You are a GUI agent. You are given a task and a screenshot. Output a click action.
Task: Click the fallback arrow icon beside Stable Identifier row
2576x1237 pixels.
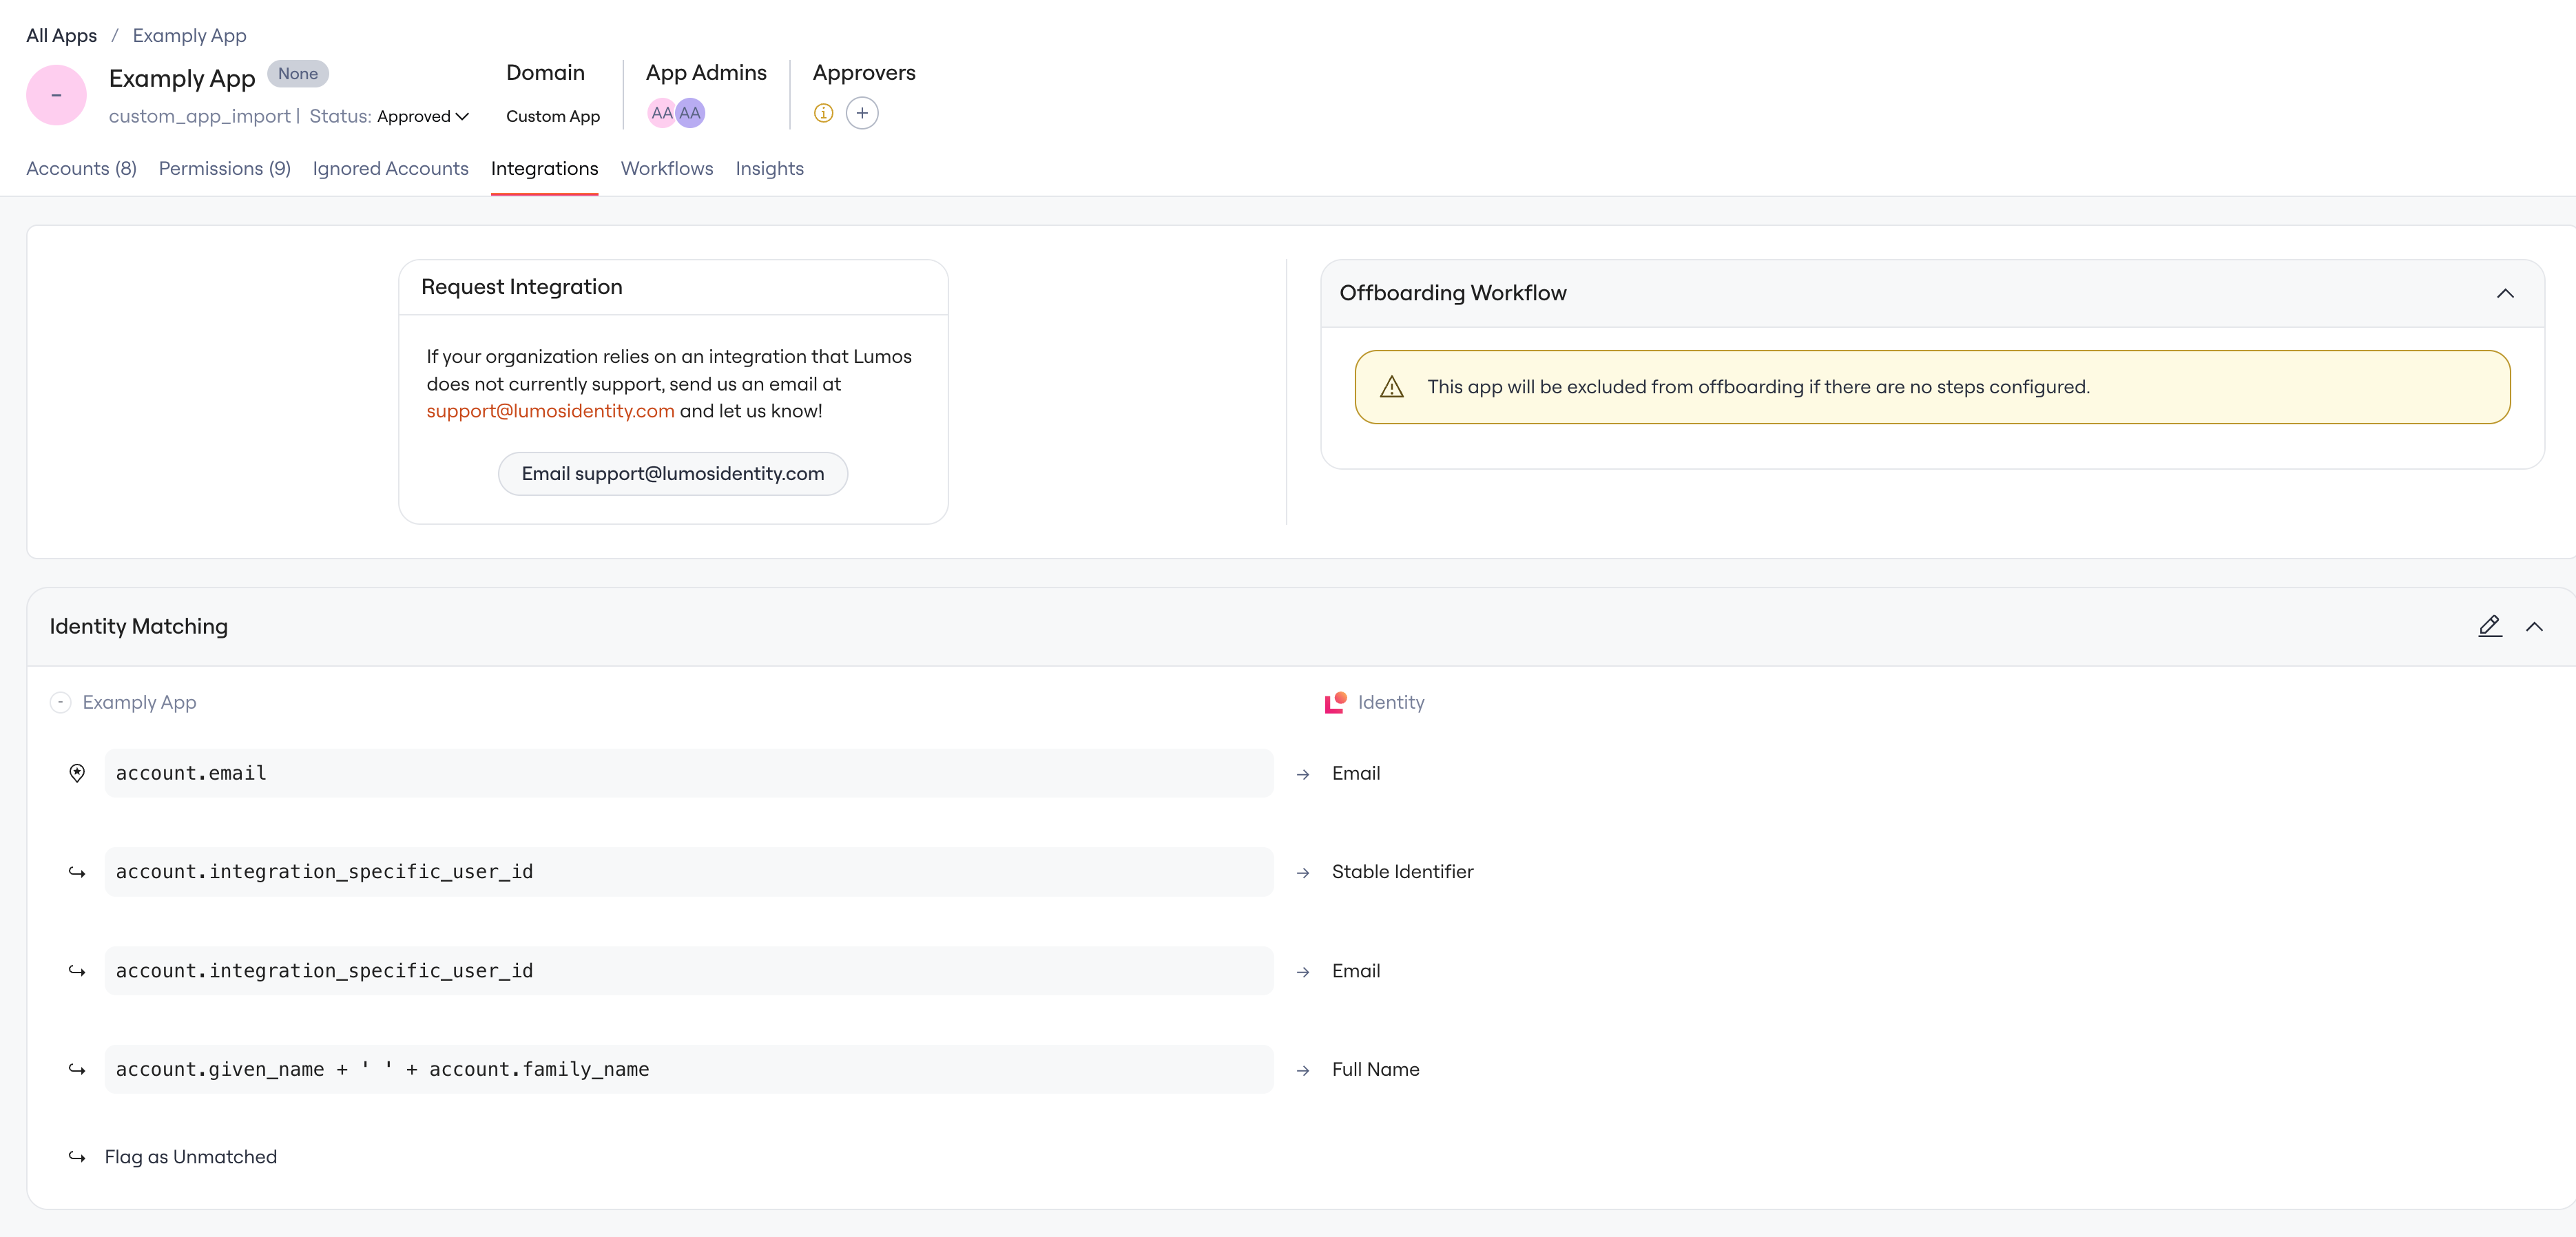[x=77, y=872]
